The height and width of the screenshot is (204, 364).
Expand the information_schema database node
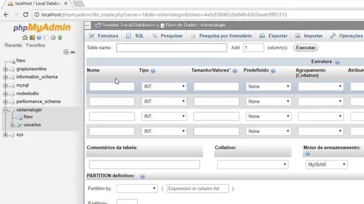pos(5,77)
